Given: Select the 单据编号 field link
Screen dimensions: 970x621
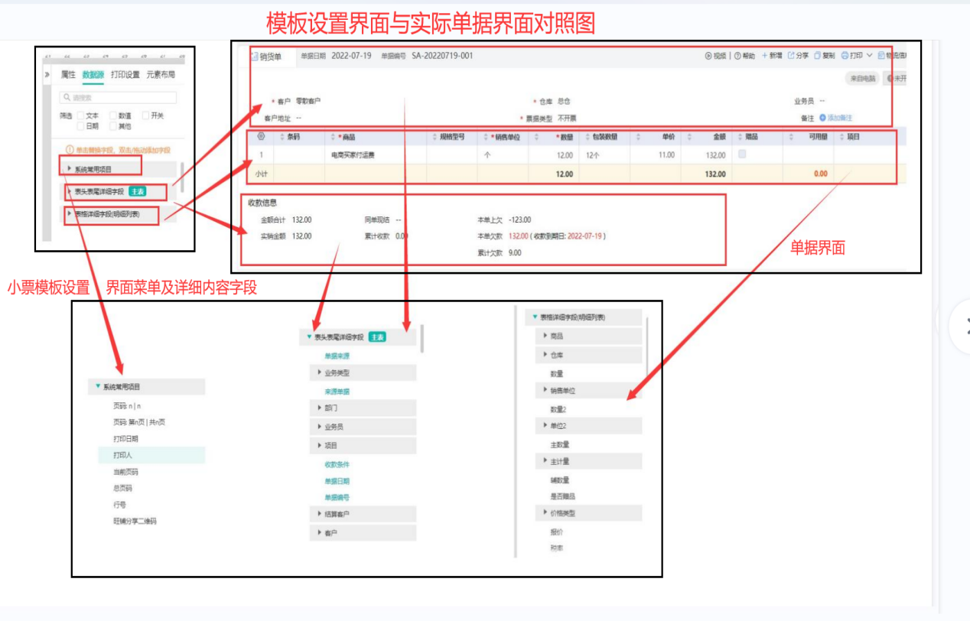Looking at the screenshot, I should [337, 497].
